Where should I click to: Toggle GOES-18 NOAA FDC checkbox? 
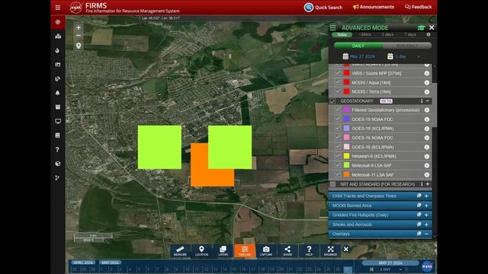click(x=338, y=119)
